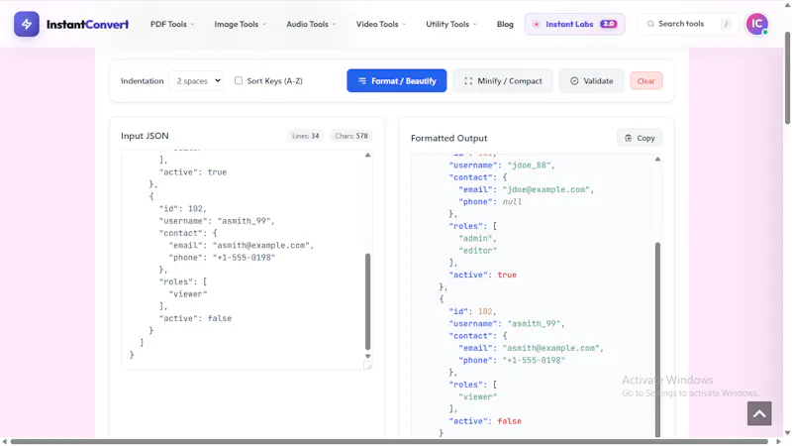This screenshot has width=792, height=446.
Task: Click the Input JSON scrollbar thumb
Action: click(367, 301)
